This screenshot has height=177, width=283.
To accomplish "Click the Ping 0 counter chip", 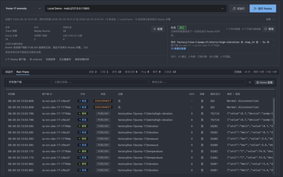I will [145, 72].
